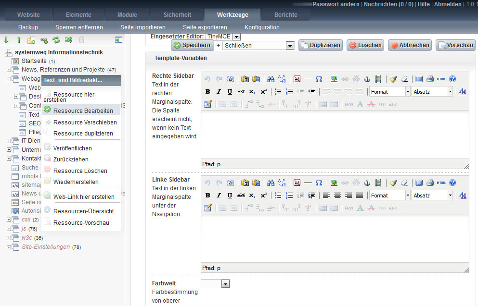Screen dimensions: 478x306
Task: Open Passwort ändern link
Action: point(336,4)
